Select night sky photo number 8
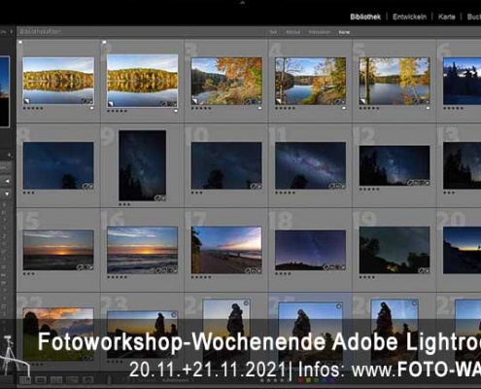Screen dimensions: 481x389 (58, 165)
